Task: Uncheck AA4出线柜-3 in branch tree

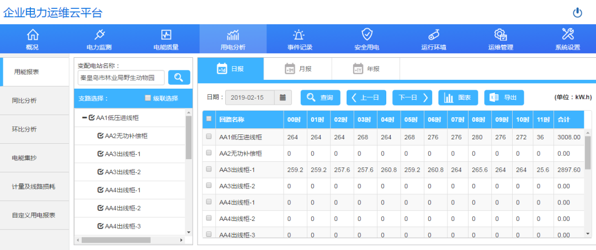Action: click(x=101, y=226)
